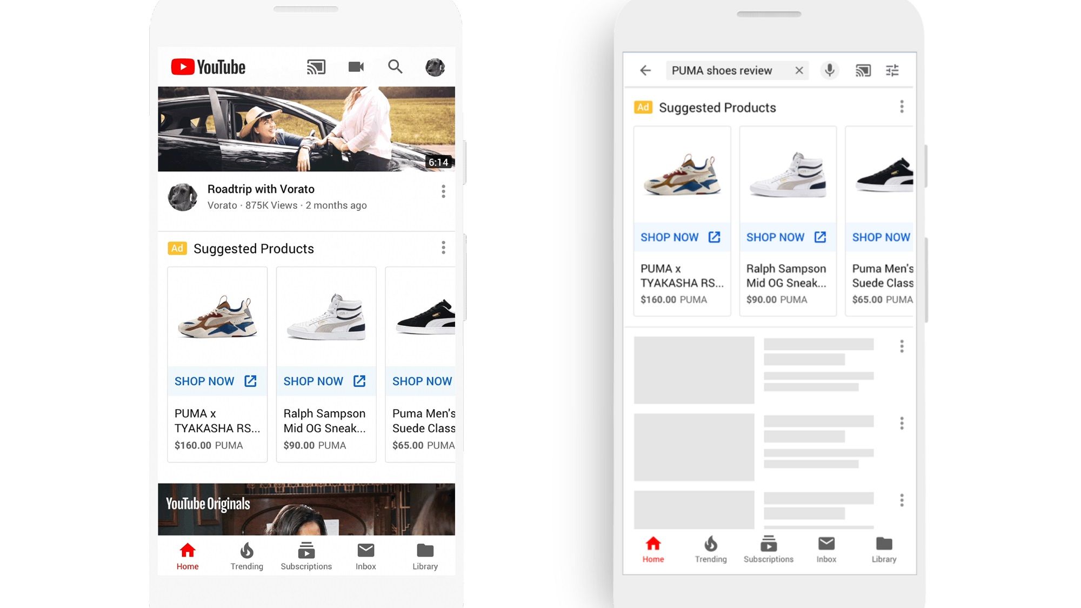Click the cast icon in left phone header

pyautogui.click(x=316, y=67)
